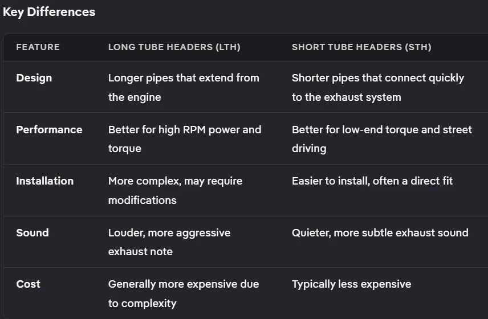
Task: Select 'Louder, more aggressive exhaust note' cell
Action: point(169,242)
